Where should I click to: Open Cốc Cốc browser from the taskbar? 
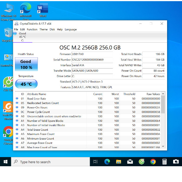pyautogui.click(x=142, y=162)
